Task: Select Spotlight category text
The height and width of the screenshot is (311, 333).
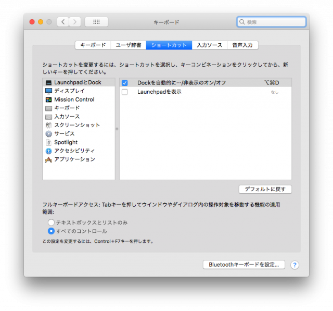Action: [66, 142]
